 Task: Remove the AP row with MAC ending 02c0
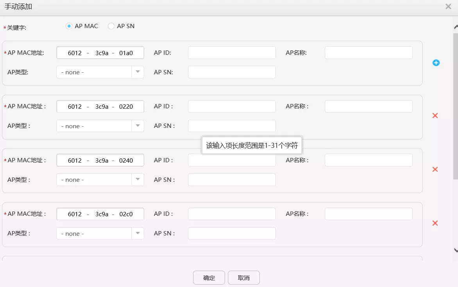[x=435, y=223]
